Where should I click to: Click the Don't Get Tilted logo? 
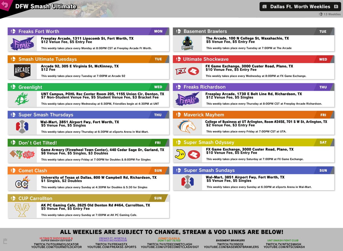pyautogui.click(x=22, y=154)
